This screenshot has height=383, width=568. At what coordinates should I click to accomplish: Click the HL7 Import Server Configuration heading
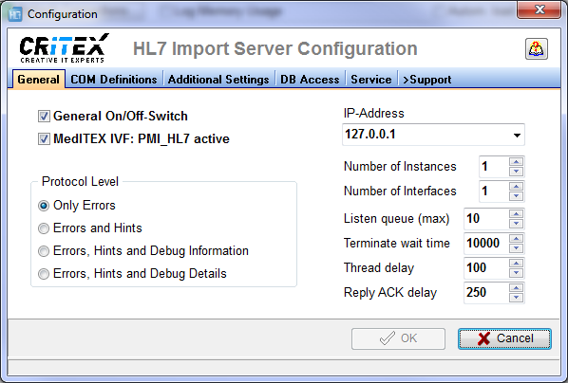click(275, 49)
